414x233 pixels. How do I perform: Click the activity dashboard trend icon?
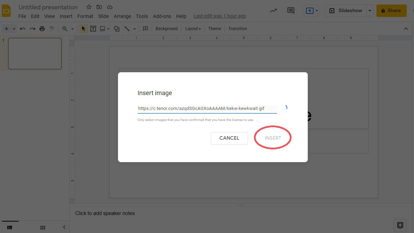coord(273,11)
